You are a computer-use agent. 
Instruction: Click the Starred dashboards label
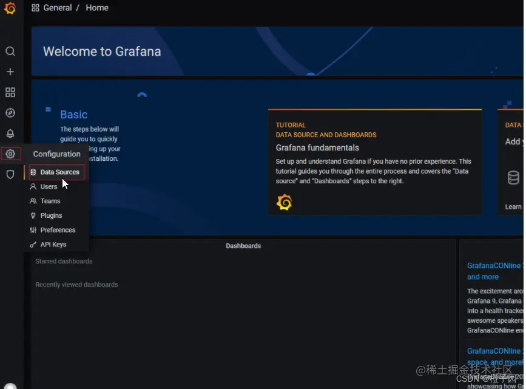coord(64,261)
